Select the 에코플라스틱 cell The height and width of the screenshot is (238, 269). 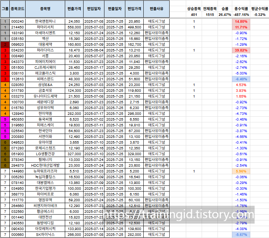45,73
